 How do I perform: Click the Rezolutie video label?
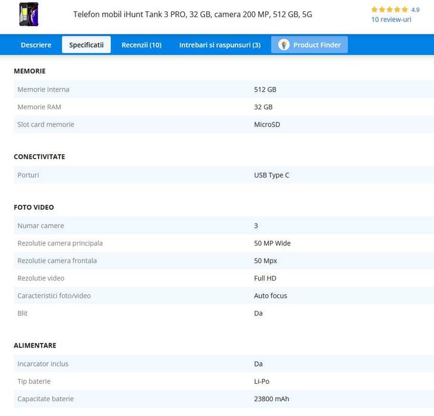point(41,278)
